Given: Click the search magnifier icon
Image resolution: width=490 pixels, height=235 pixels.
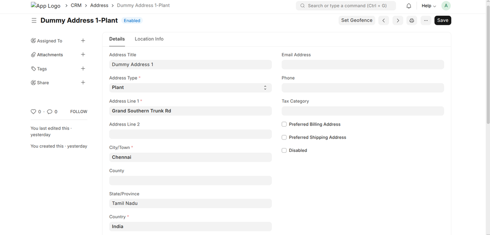Looking at the screenshot, I should coord(302,6).
